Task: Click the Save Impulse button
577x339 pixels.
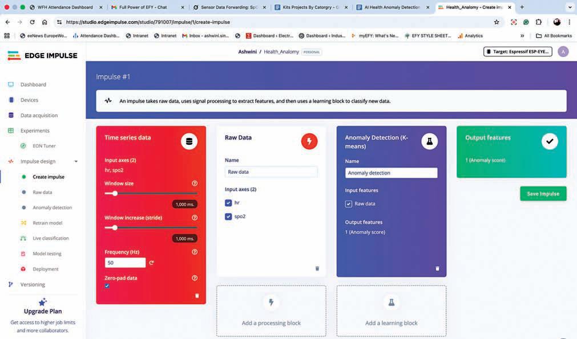Action: coord(543,194)
